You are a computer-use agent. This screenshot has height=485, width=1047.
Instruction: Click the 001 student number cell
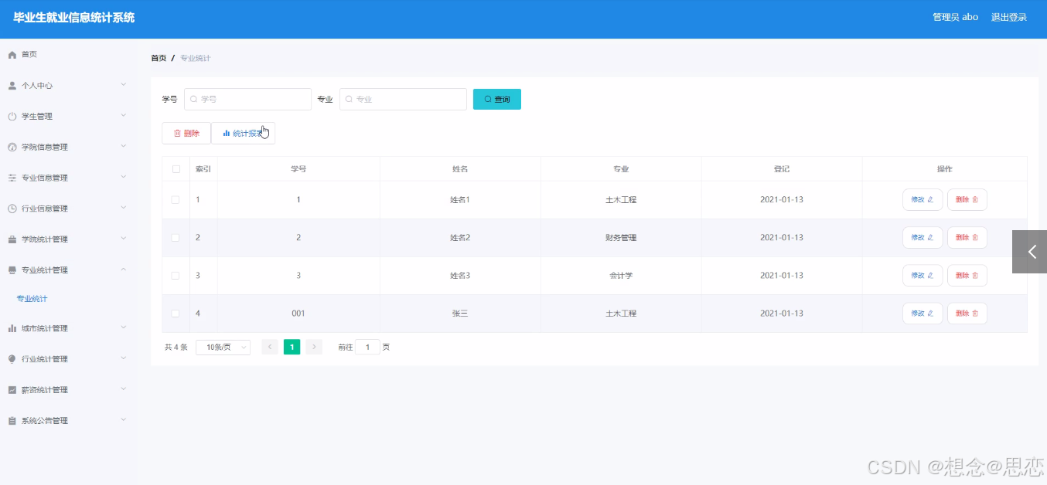[x=298, y=314]
